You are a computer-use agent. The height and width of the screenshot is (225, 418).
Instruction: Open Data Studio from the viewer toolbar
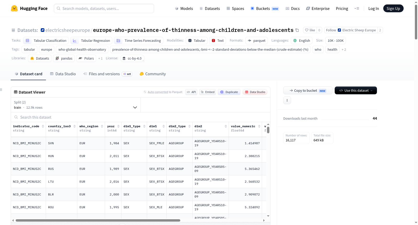[x=255, y=92]
